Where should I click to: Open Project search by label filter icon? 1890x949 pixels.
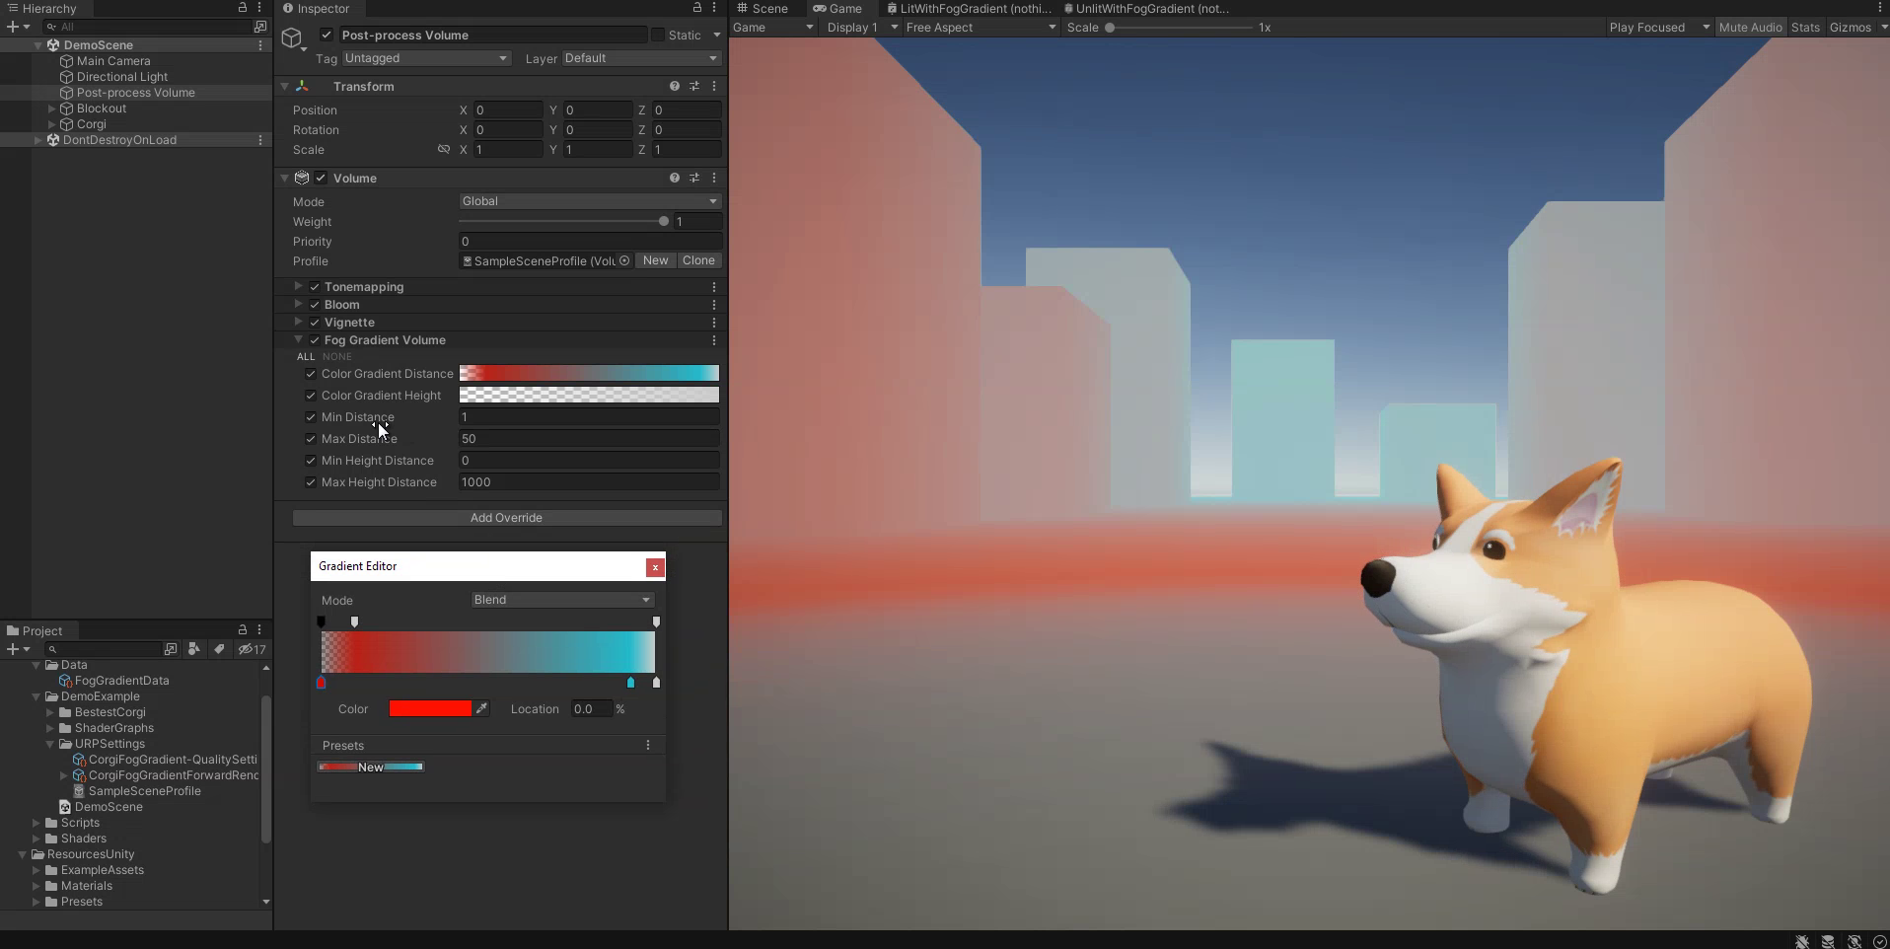[x=219, y=649]
